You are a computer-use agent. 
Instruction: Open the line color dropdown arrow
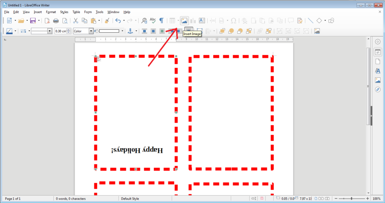(15, 31)
